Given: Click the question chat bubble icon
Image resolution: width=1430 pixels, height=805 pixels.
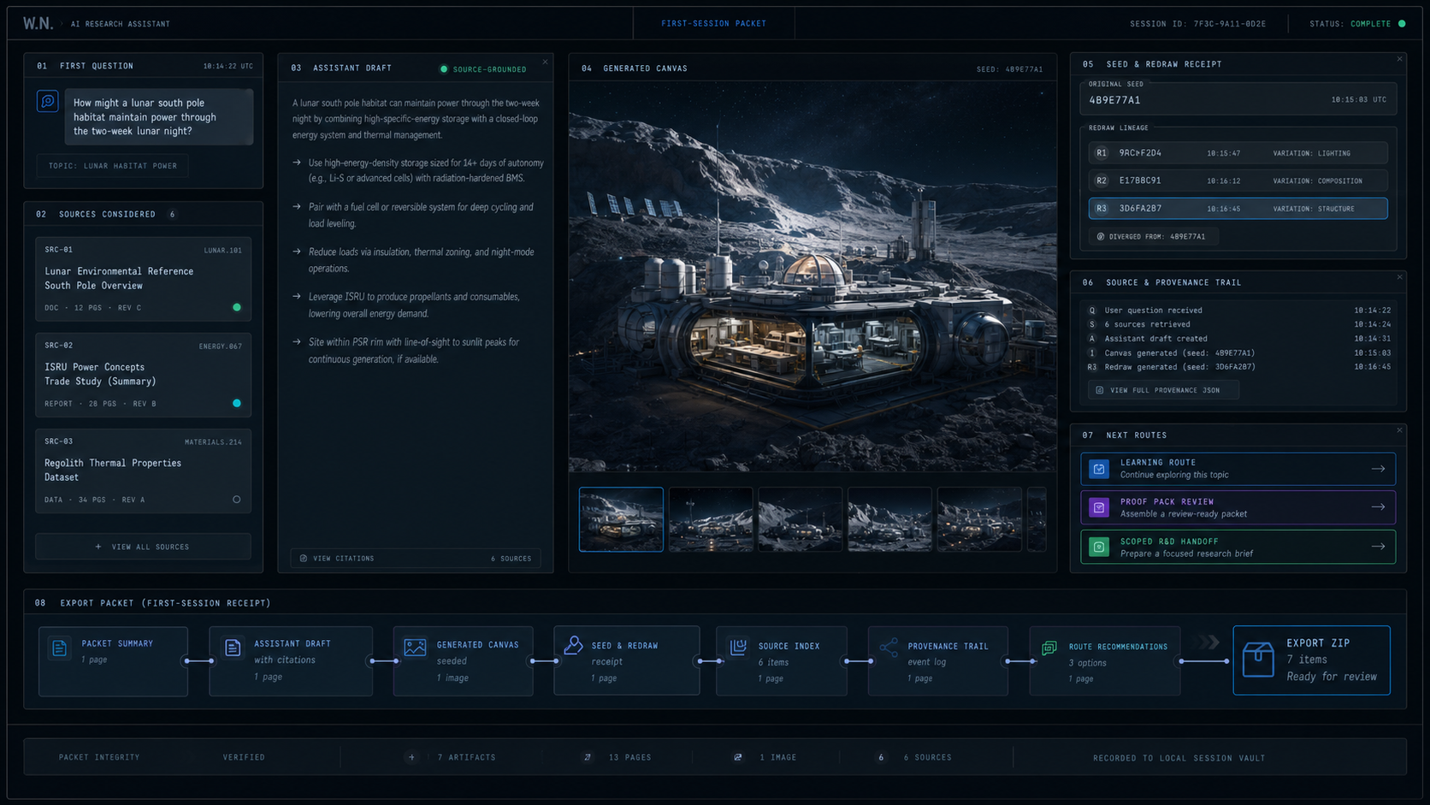Looking at the screenshot, I should coord(48,101).
